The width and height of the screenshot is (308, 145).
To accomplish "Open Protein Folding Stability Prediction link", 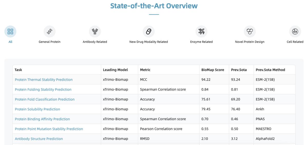I will 43,90.
